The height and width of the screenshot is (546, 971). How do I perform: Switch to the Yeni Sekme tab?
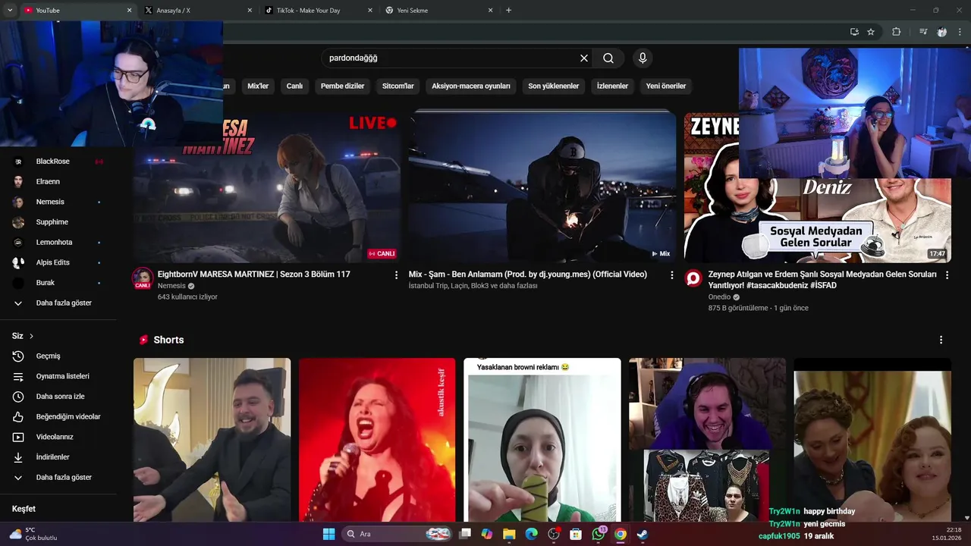[x=438, y=11]
